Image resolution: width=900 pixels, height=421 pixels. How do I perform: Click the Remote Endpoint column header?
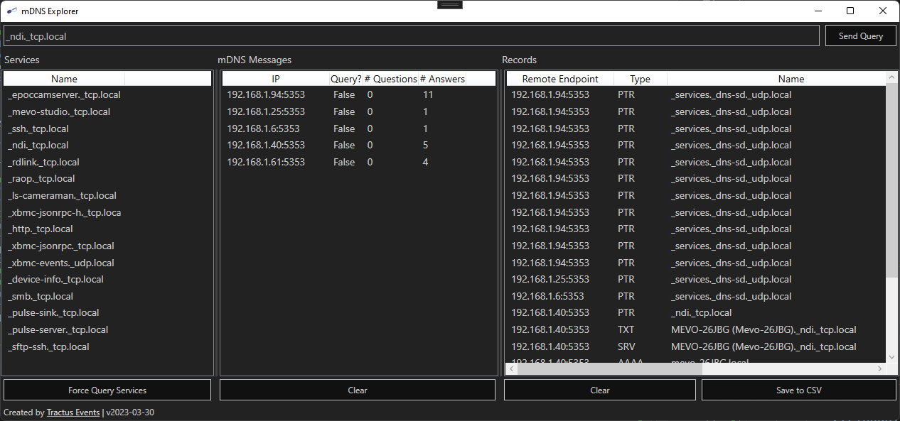point(559,79)
